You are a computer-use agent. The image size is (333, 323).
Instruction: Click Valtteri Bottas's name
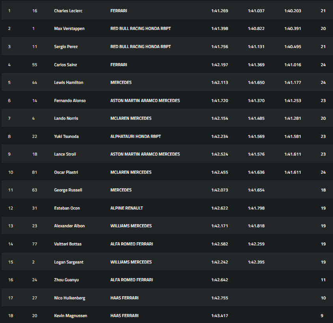[x=68, y=244]
